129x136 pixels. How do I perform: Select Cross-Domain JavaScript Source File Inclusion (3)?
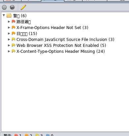(x=65, y=40)
